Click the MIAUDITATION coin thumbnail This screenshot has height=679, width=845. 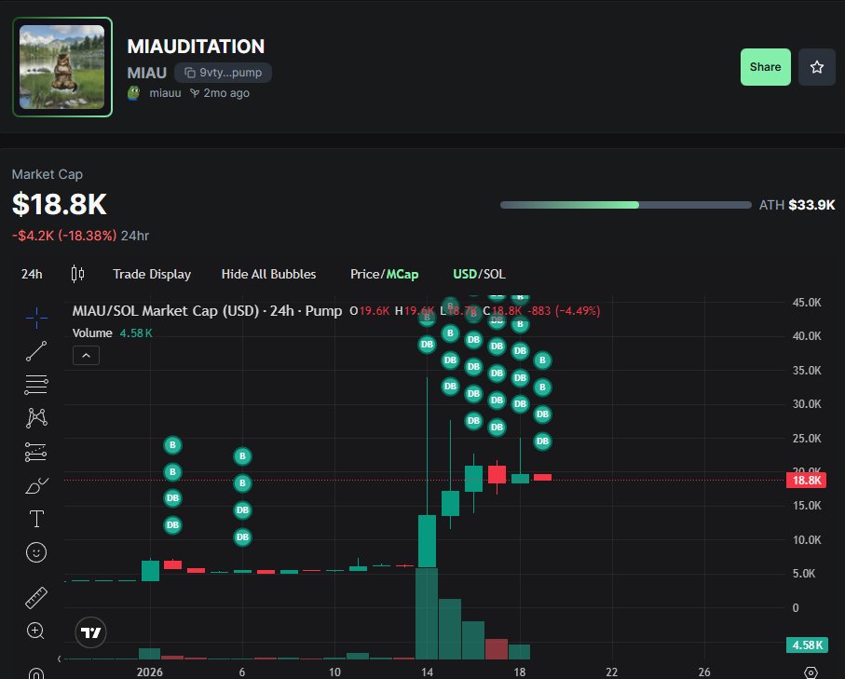tap(62, 67)
